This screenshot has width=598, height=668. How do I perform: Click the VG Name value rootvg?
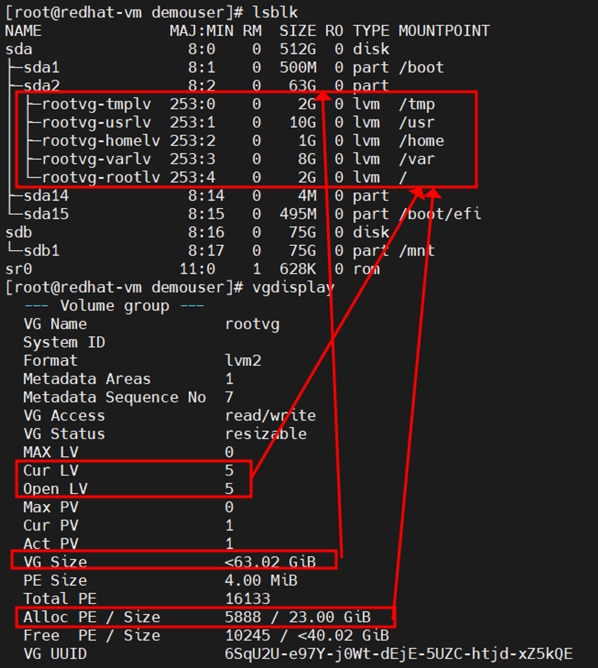pyautogui.click(x=252, y=325)
